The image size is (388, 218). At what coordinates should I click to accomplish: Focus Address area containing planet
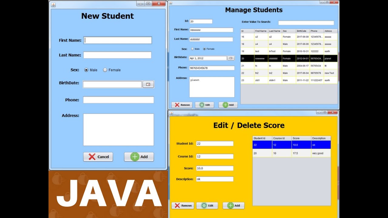(212, 87)
